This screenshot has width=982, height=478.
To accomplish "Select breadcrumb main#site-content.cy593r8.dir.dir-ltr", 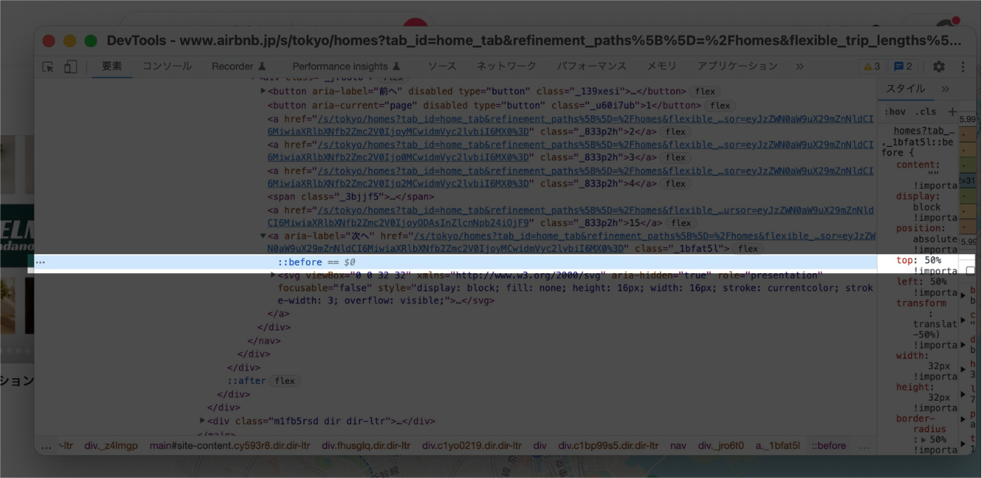I will click(230, 445).
